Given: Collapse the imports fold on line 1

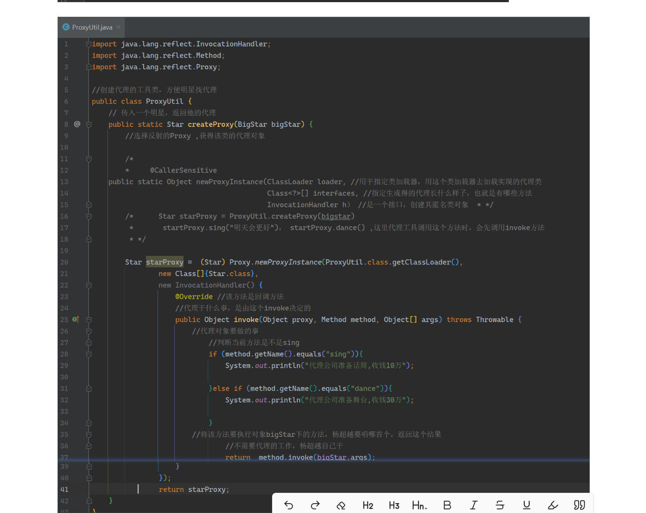Looking at the screenshot, I should click(x=89, y=44).
